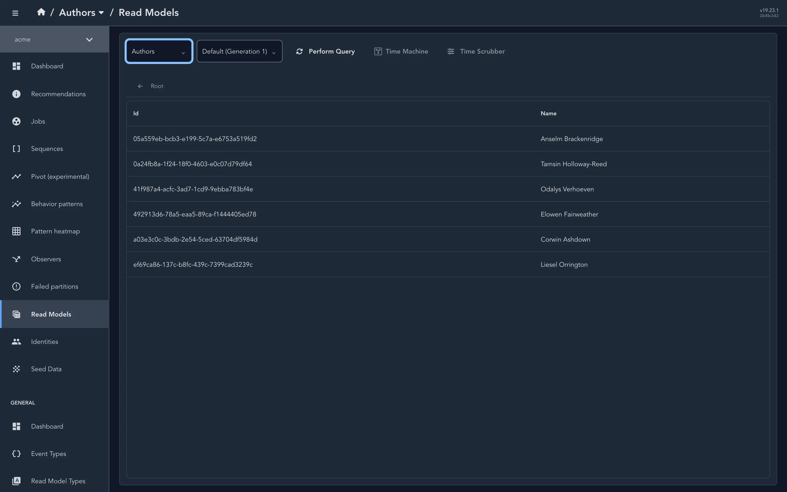Click the Failed partitions warning icon

[x=16, y=286]
